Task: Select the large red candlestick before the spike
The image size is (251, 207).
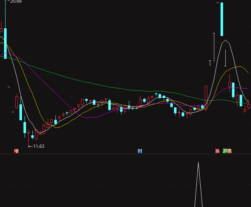Action: click(x=206, y=98)
